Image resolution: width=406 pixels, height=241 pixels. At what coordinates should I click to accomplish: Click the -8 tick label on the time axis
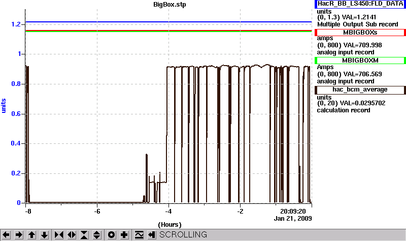tap(28, 211)
